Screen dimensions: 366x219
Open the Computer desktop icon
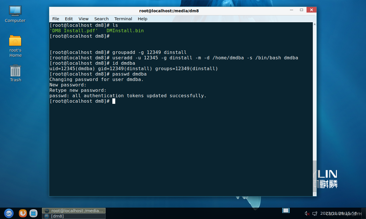point(15,14)
